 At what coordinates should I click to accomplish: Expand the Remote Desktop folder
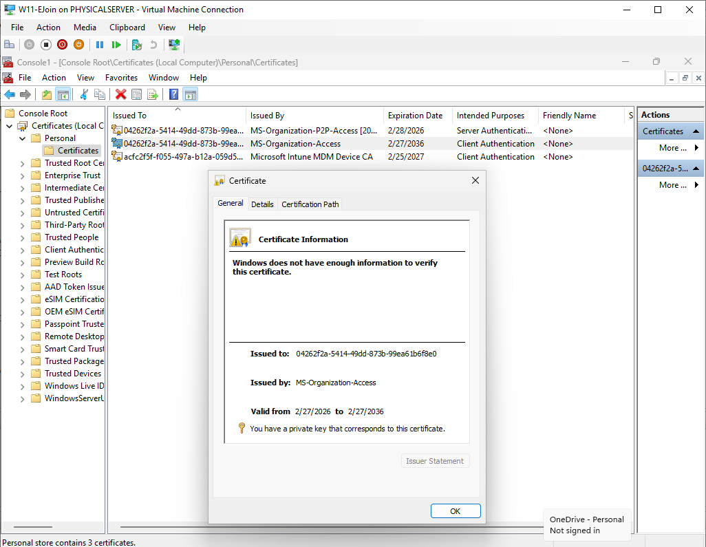(23, 336)
